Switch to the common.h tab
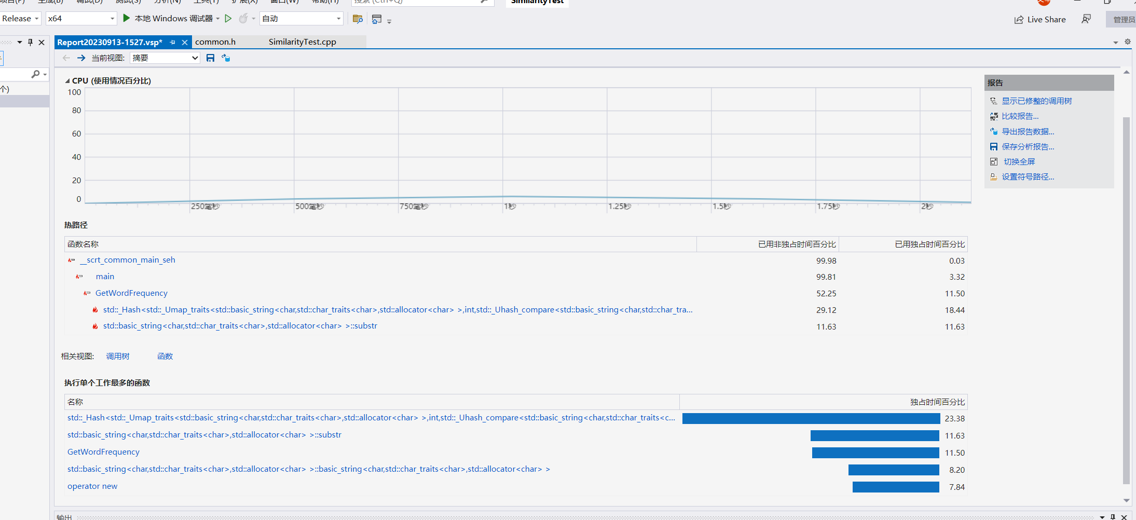The width and height of the screenshot is (1136, 520). (215, 42)
